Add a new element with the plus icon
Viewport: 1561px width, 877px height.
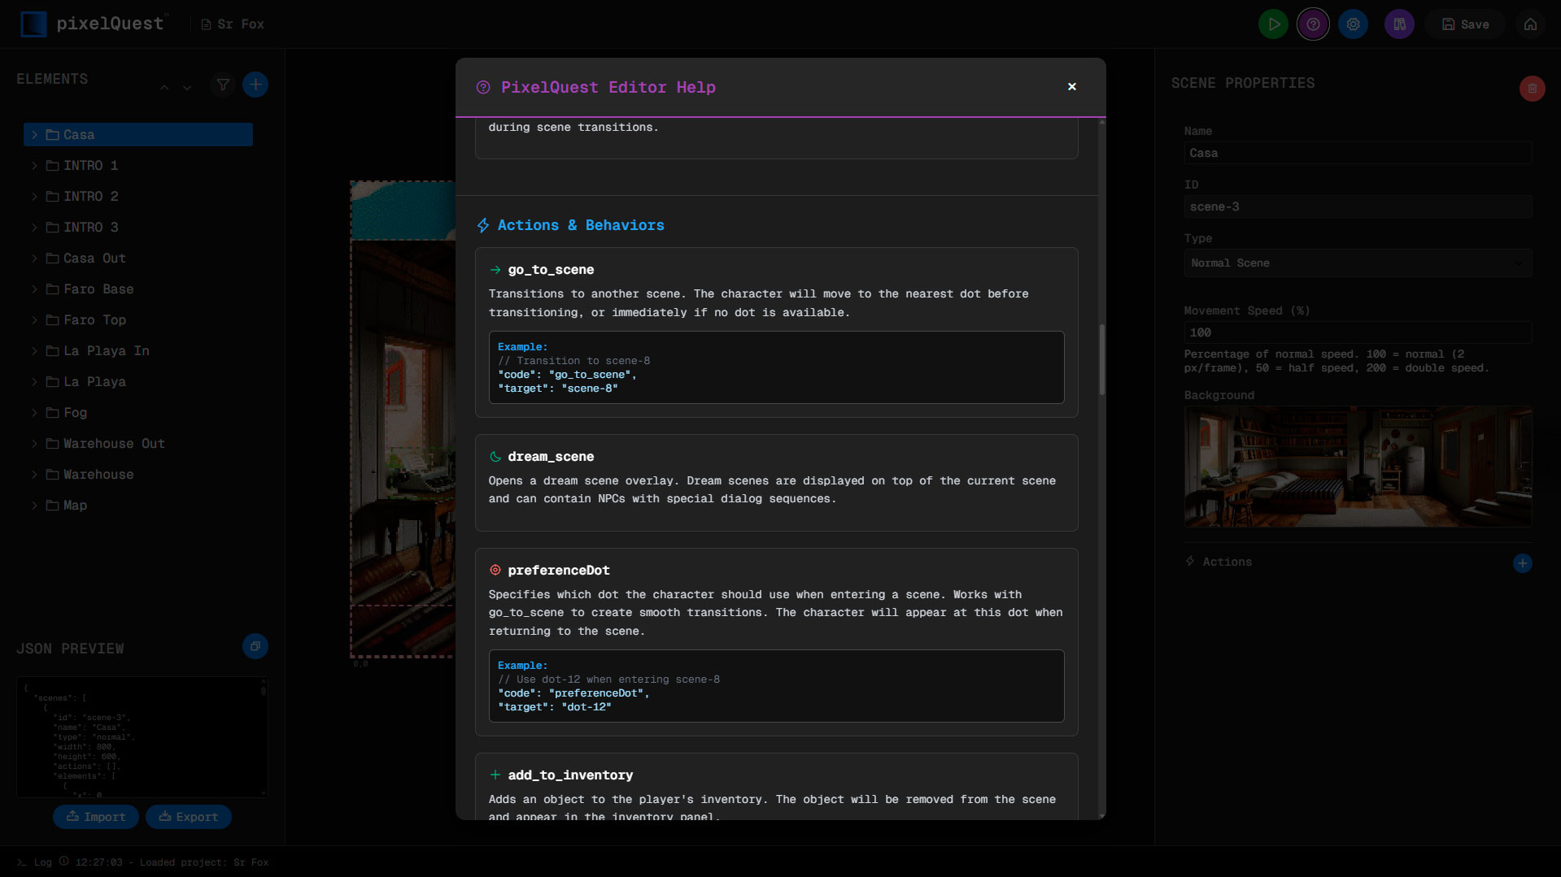click(x=255, y=84)
